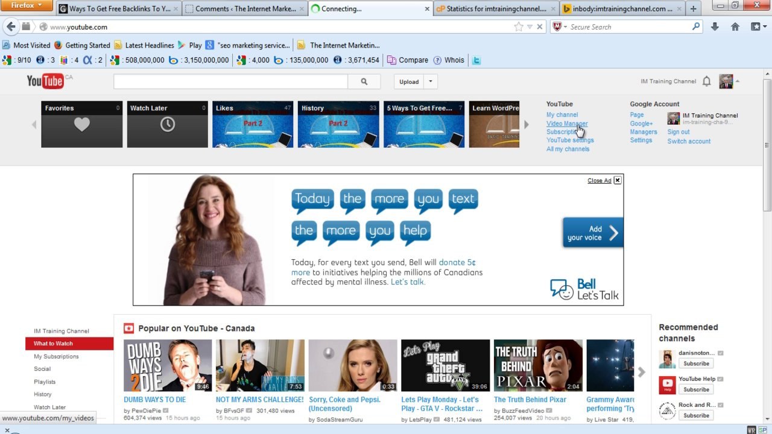The image size is (772, 434).
Task: Click the Whois toolbar icon
Action: 449,60
